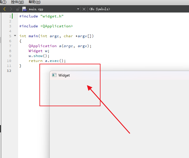Click the return keyword
The image size is (189, 158).
36,61
